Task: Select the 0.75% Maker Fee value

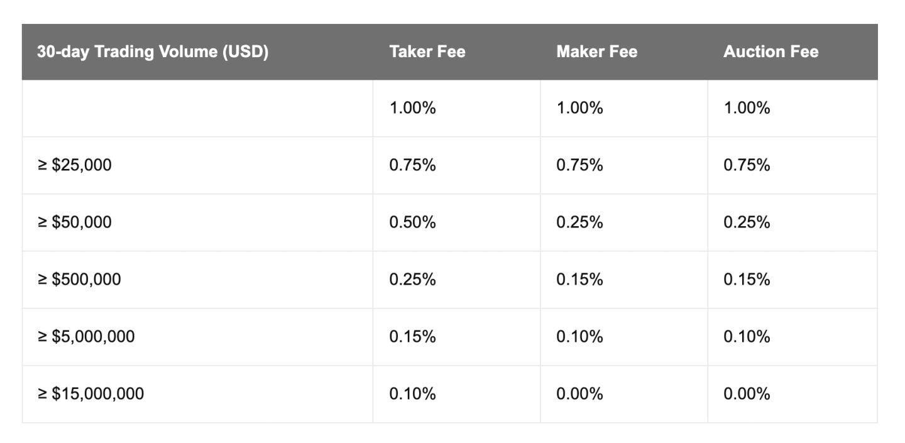Action: pyautogui.click(x=579, y=165)
